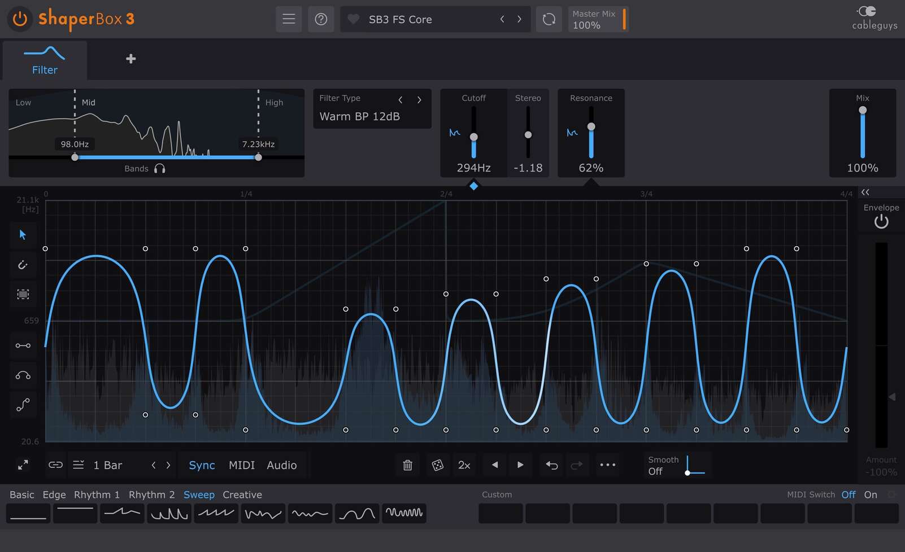Toggle Bands headphones solo icon
This screenshot has width=905, height=552.
(x=160, y=169)
